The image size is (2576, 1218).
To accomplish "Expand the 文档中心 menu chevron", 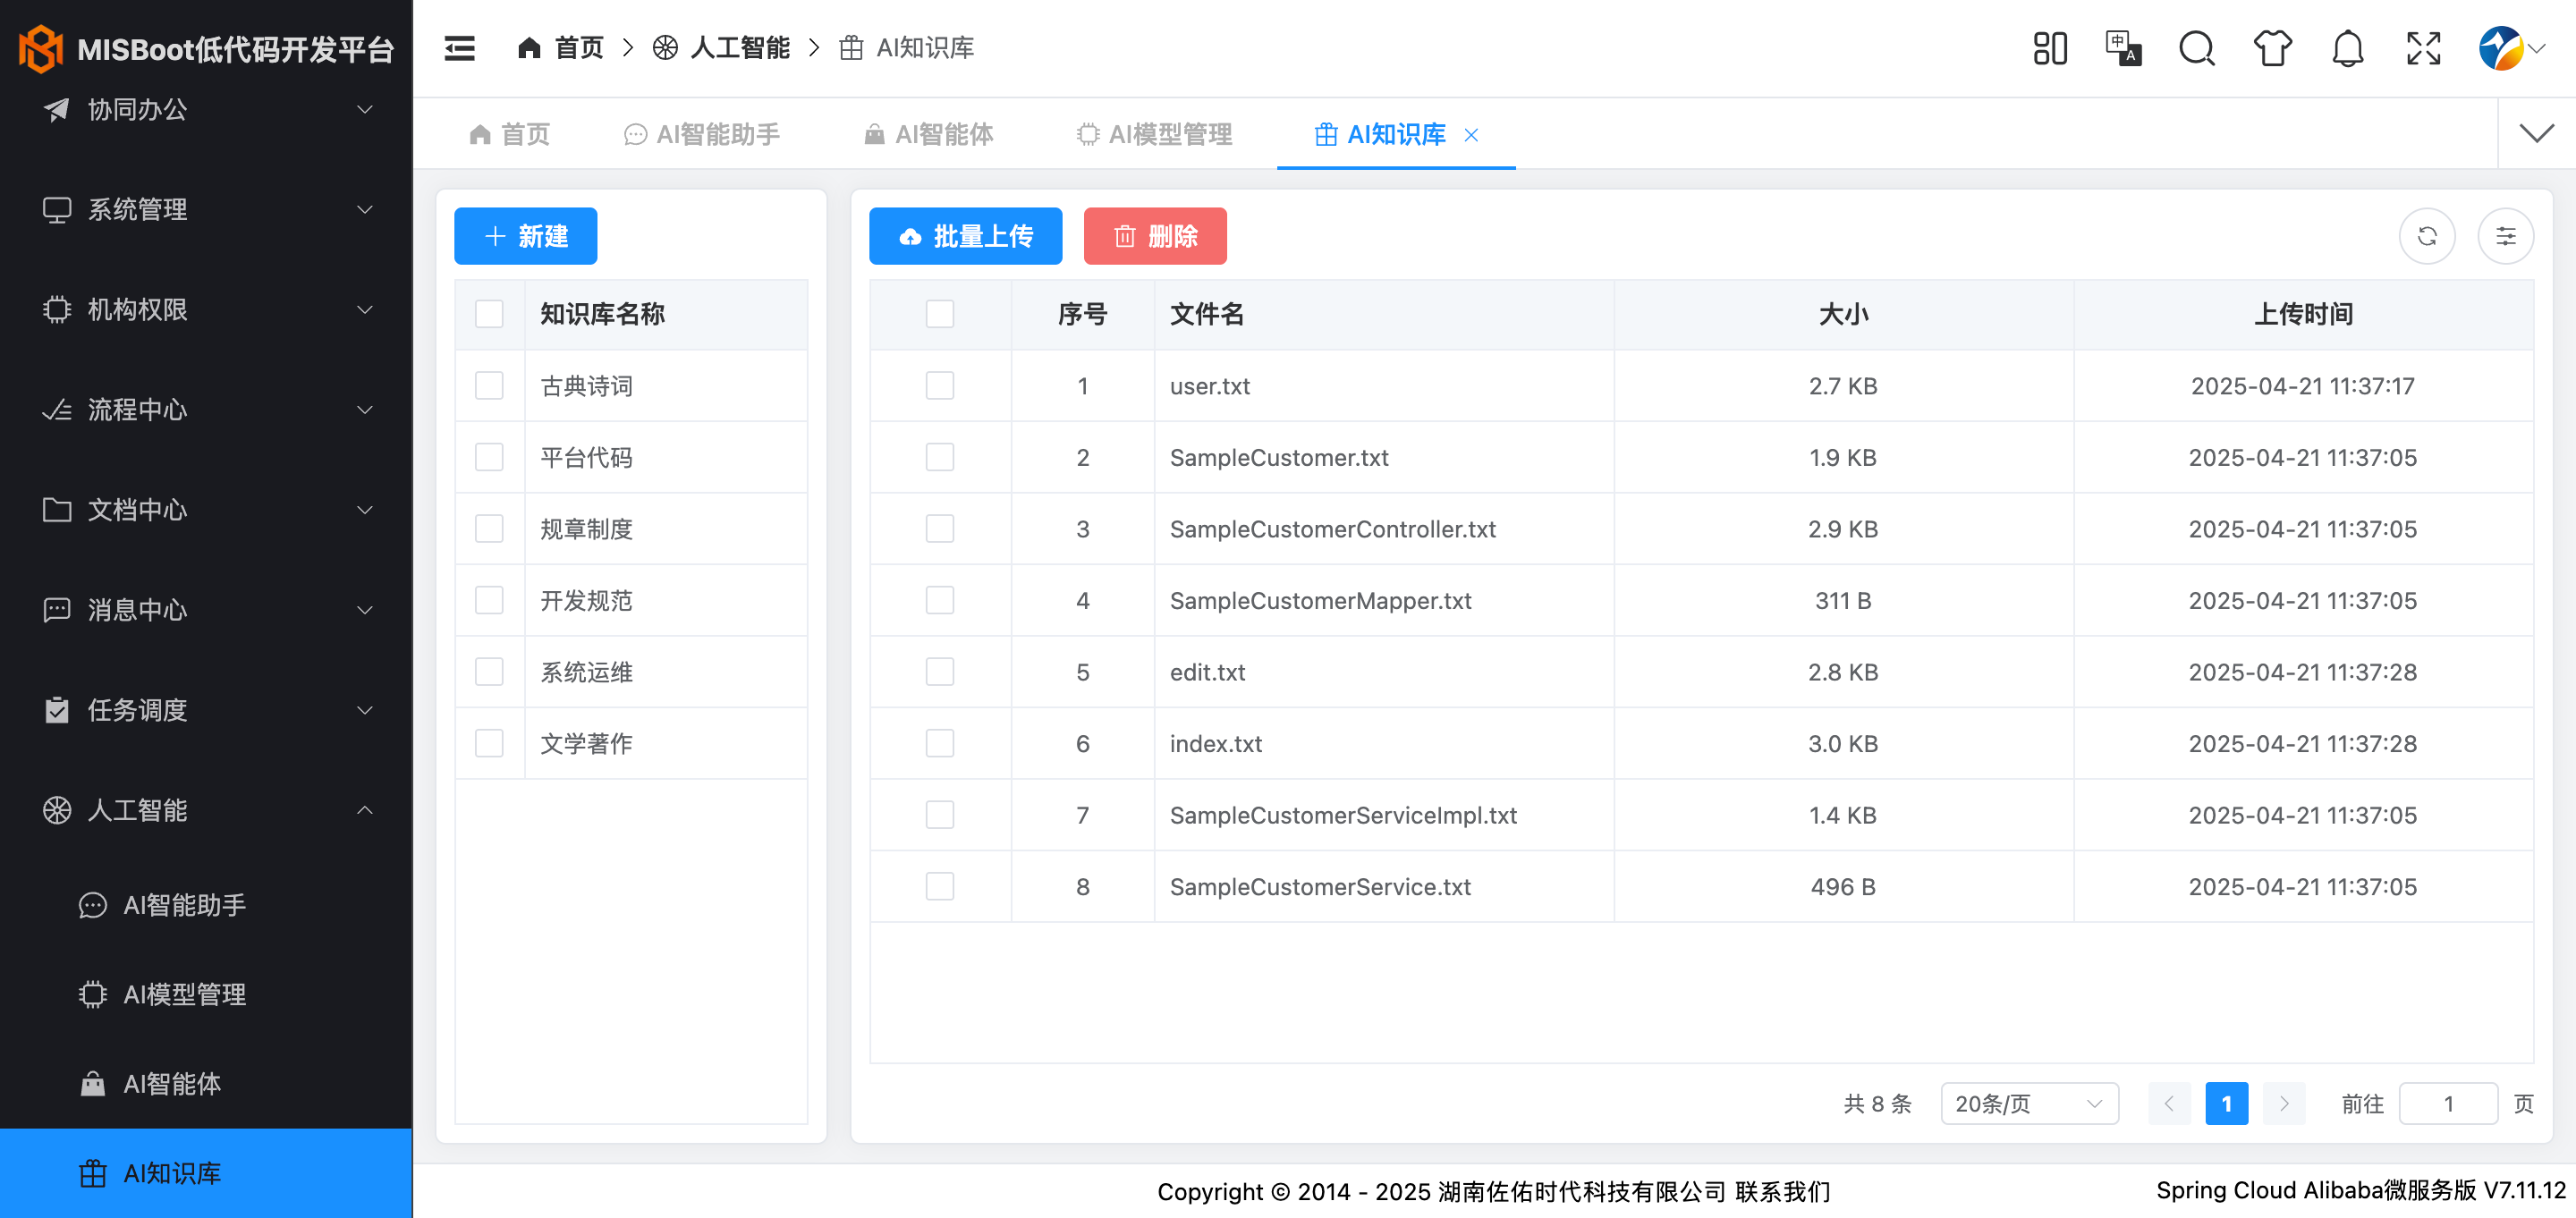I will click(x=365, y=509).
